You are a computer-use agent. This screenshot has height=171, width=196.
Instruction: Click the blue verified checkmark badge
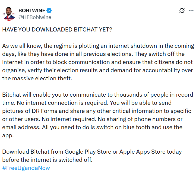pyautogui.click(x=49, y=11)
